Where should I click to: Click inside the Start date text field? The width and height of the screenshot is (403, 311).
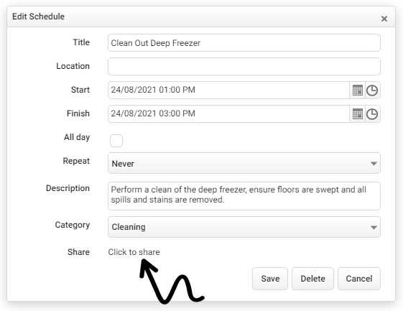tap(228, 90)
